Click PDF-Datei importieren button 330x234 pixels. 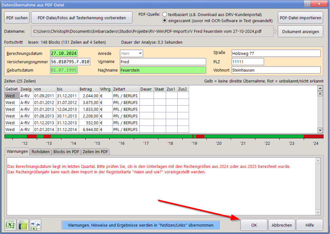click(300, 18)
